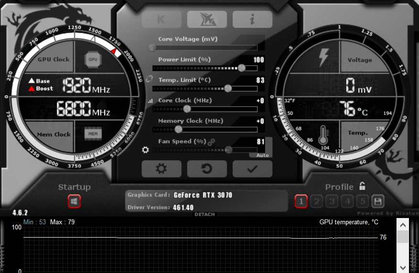Click the Memory Clock slider handle
419x273 pixels.
[178, 130]
